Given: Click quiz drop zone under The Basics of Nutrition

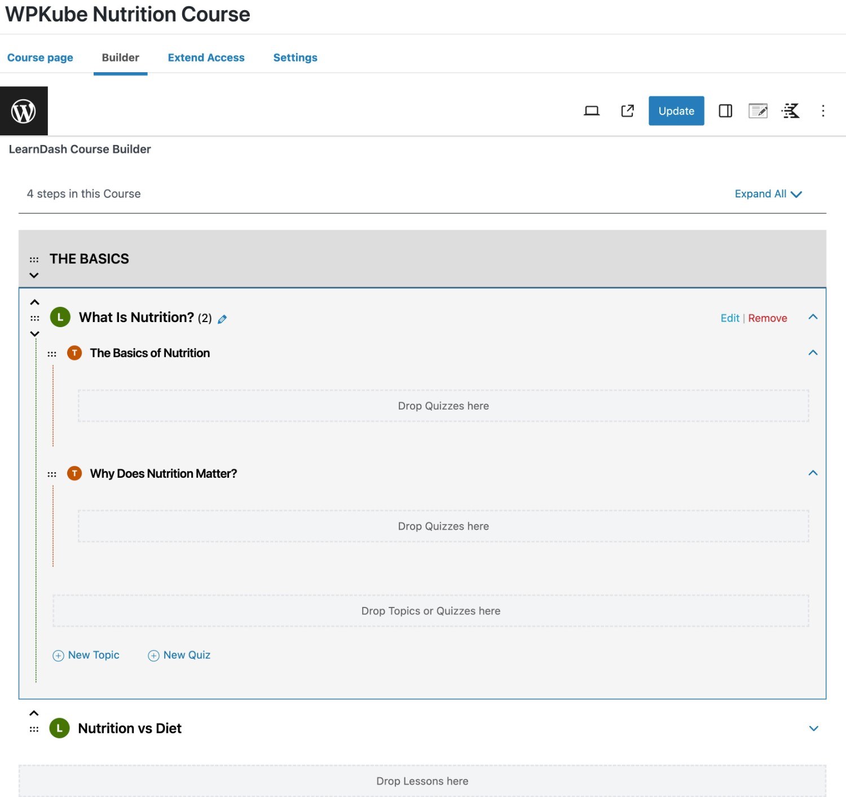Looking at the screenshot, I should pyautogui.click(x=443, y=406).
